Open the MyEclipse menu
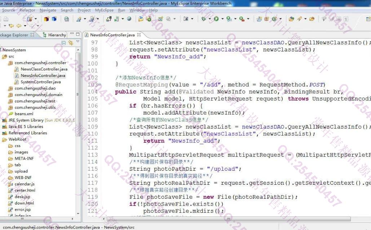 click(x=104, y=10)
